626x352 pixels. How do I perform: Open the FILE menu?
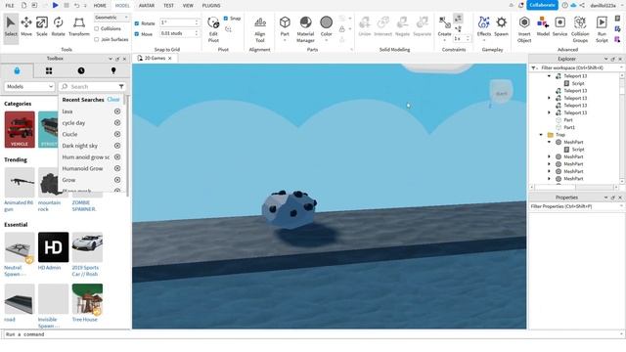pyautogui.click(x=10, y=6)
